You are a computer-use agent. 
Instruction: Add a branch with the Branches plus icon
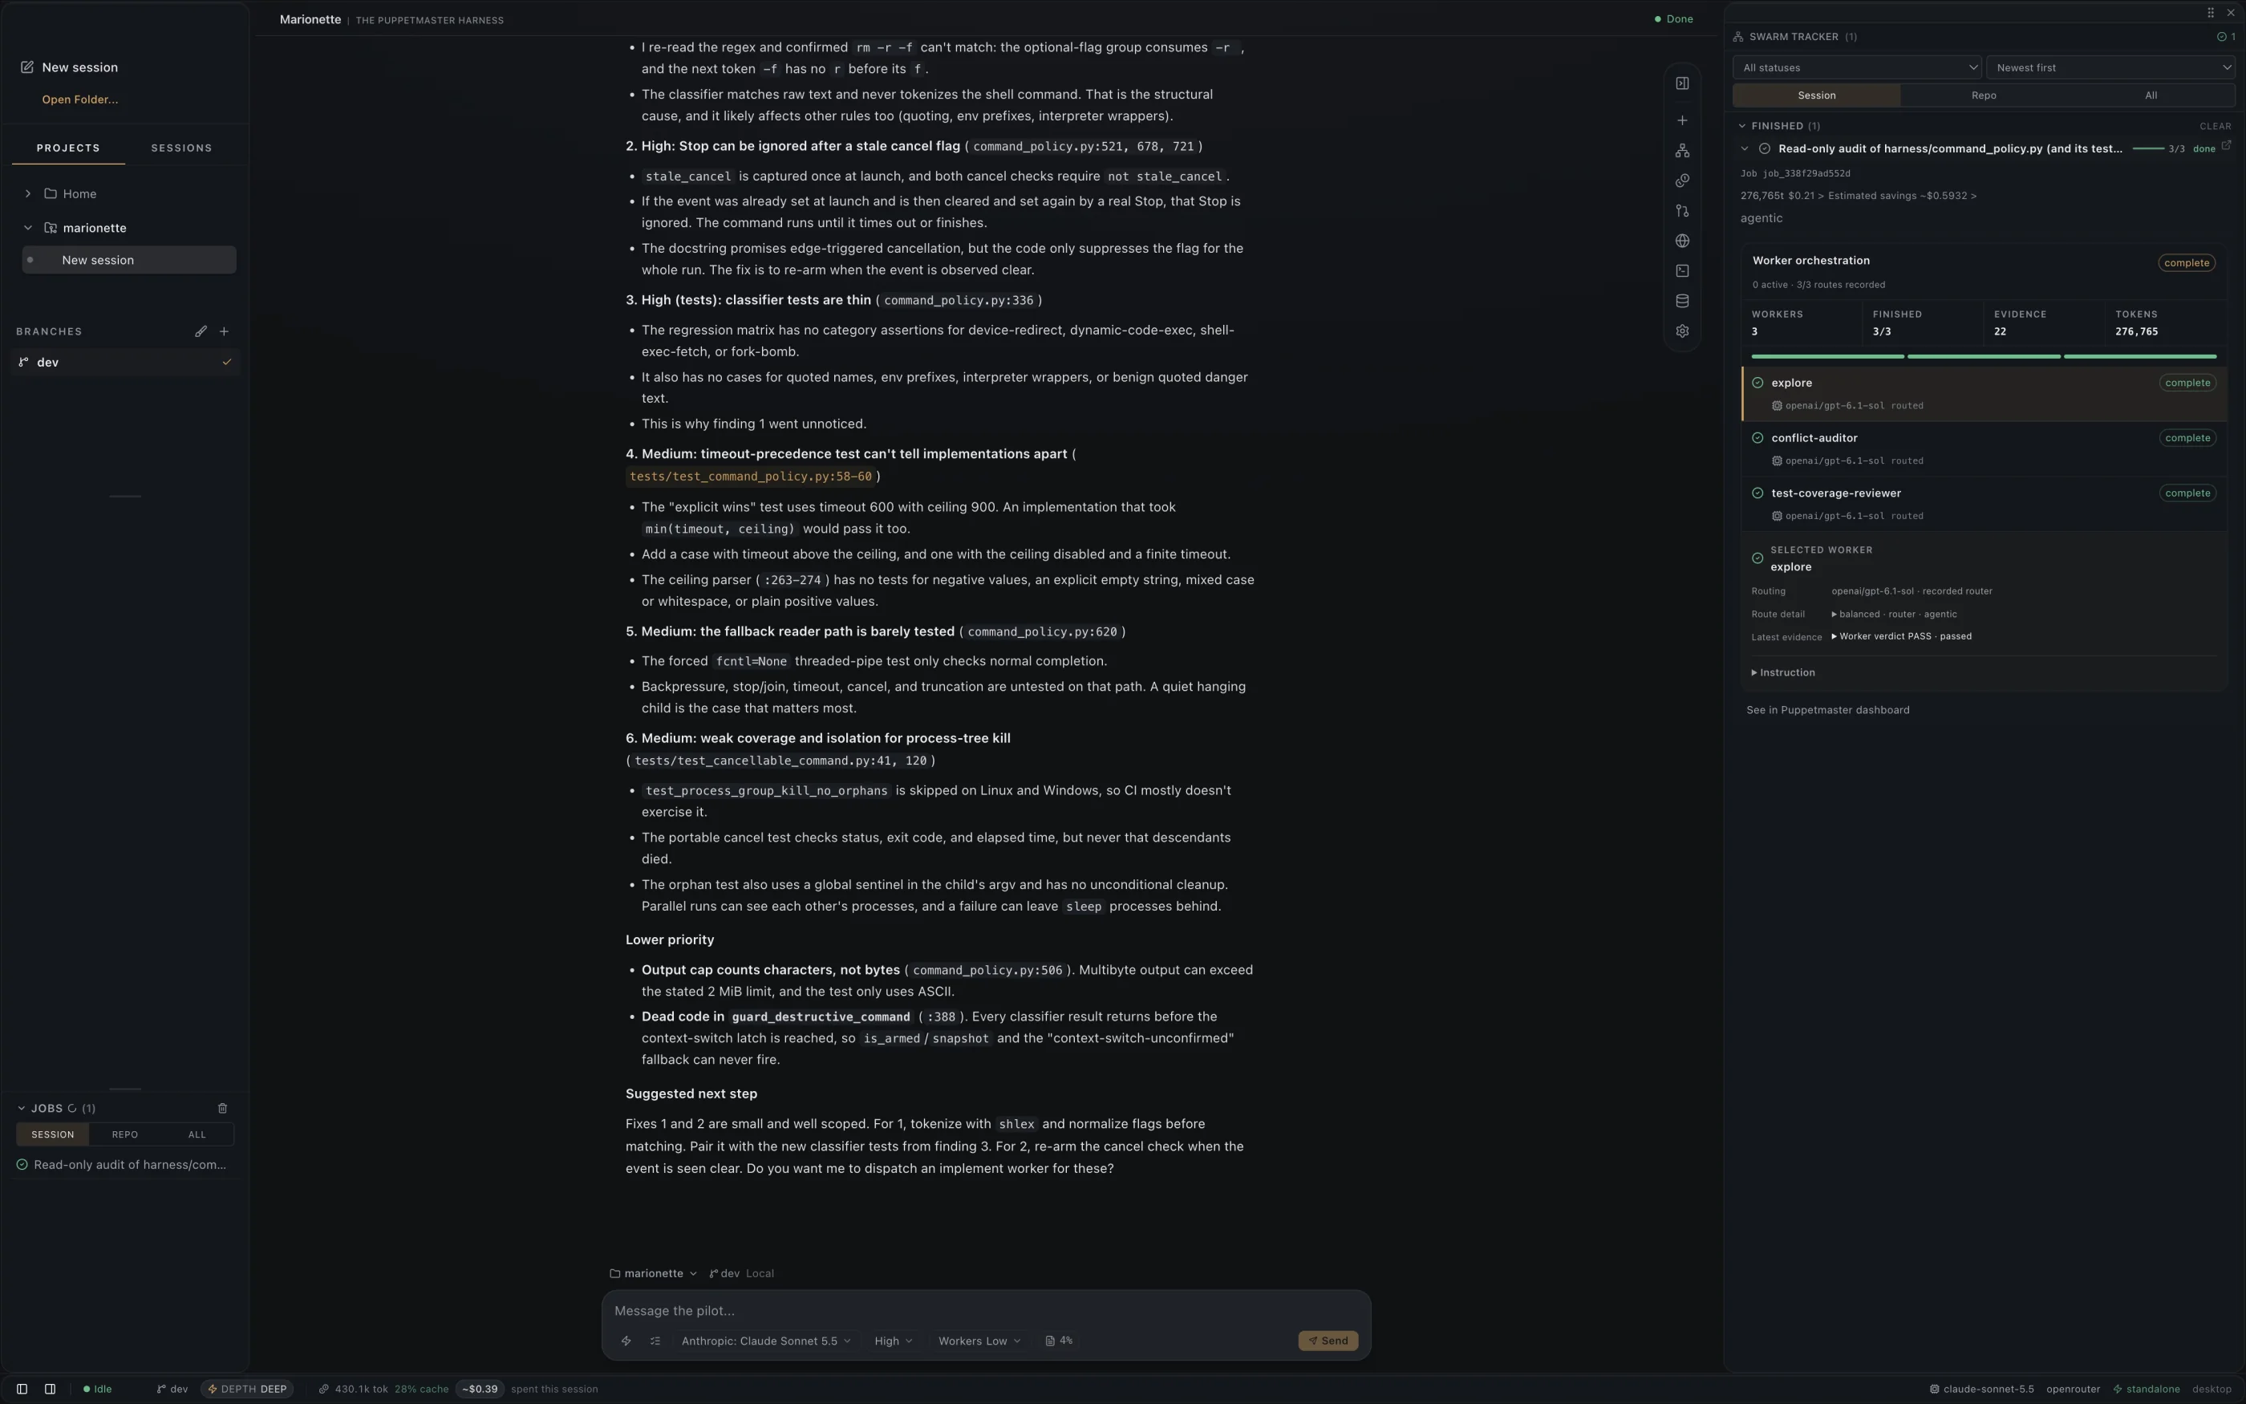tap(224, 331)
